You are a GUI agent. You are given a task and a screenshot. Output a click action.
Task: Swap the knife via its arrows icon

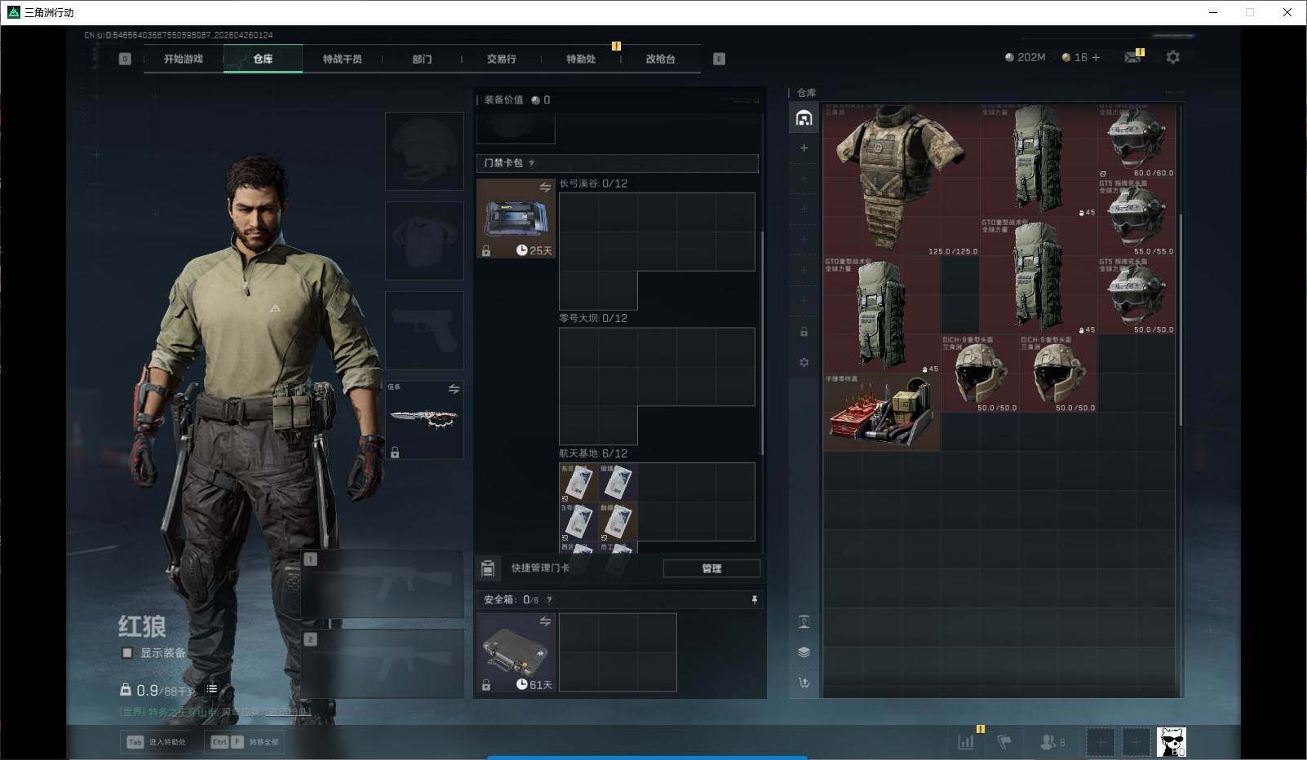(x=454, y=389)
